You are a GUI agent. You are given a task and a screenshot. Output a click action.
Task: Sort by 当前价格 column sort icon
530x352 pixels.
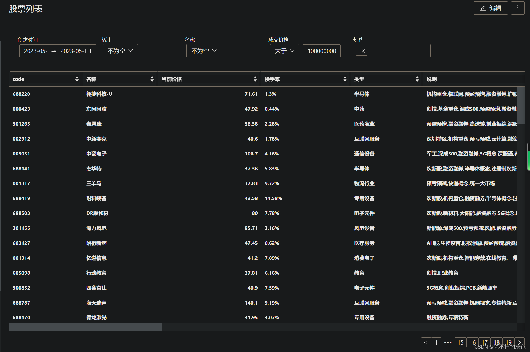255,79
